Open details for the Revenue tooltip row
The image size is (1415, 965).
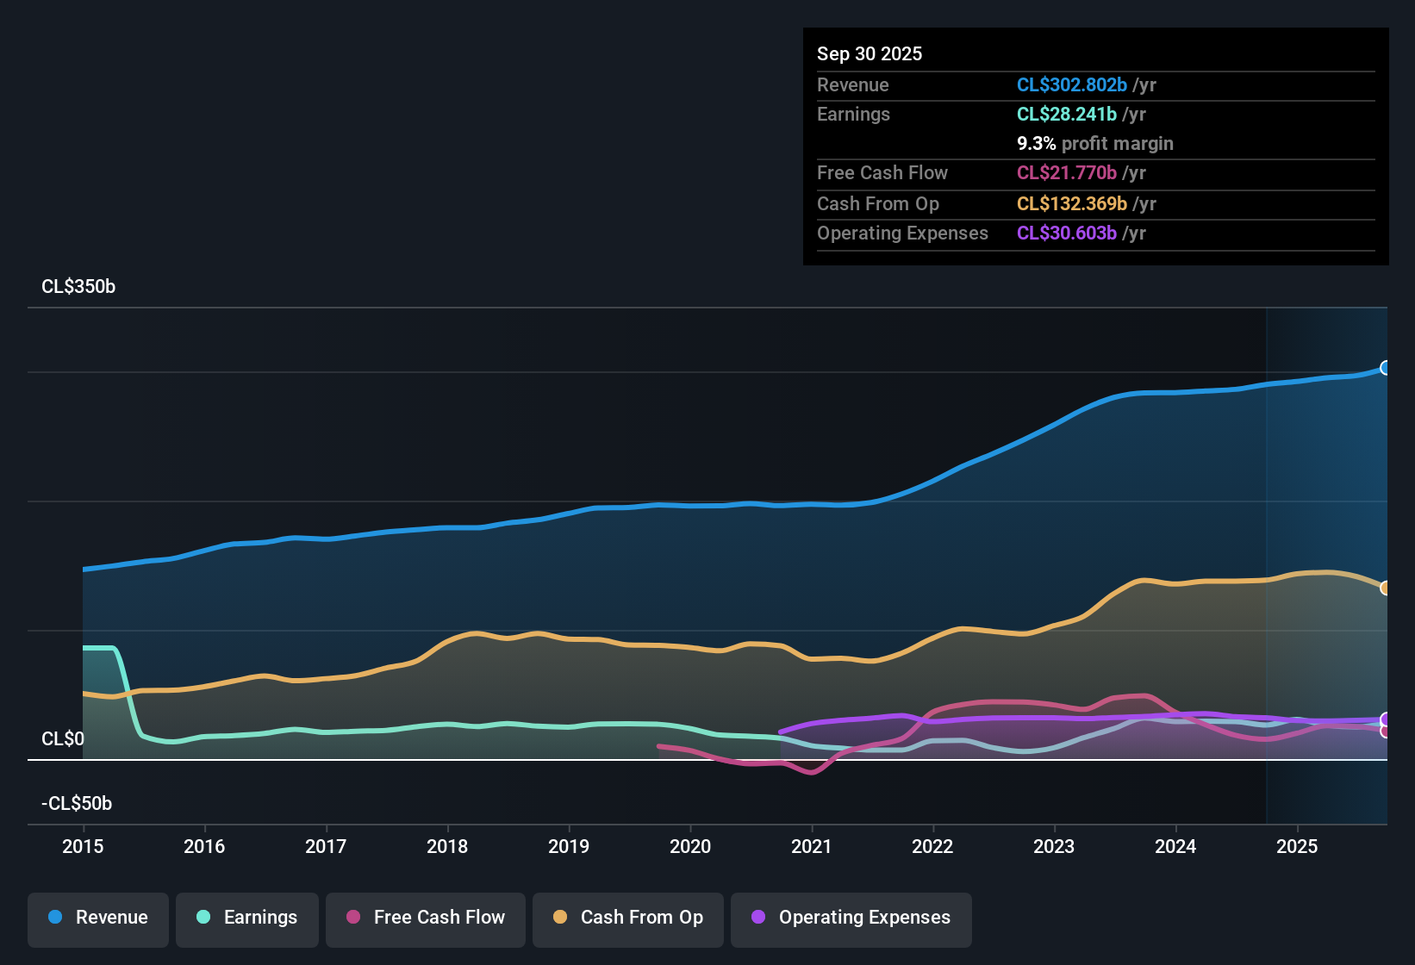tap(852, 84)
